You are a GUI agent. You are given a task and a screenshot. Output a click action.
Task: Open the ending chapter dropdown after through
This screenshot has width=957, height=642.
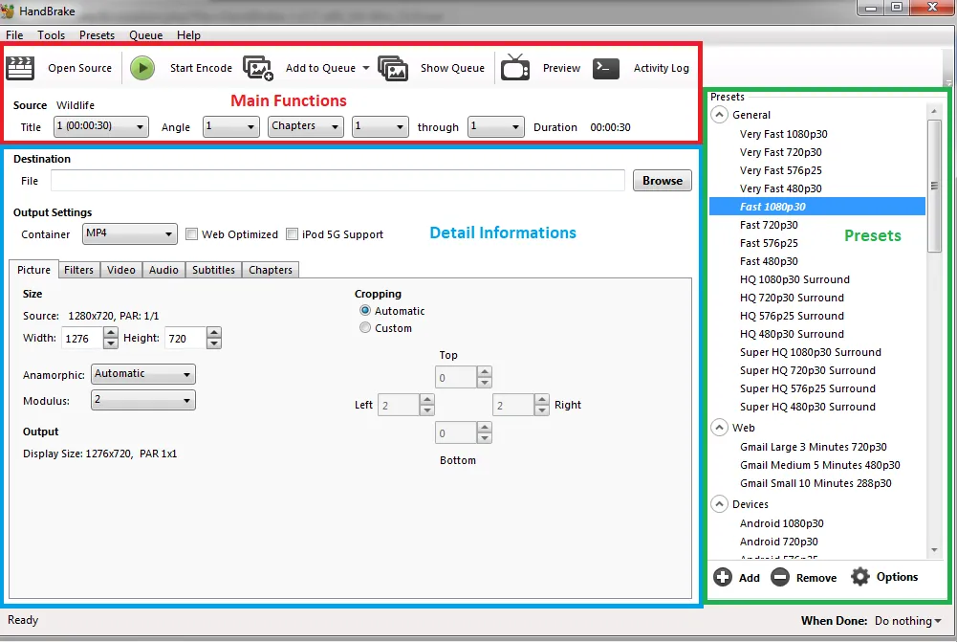495,126
